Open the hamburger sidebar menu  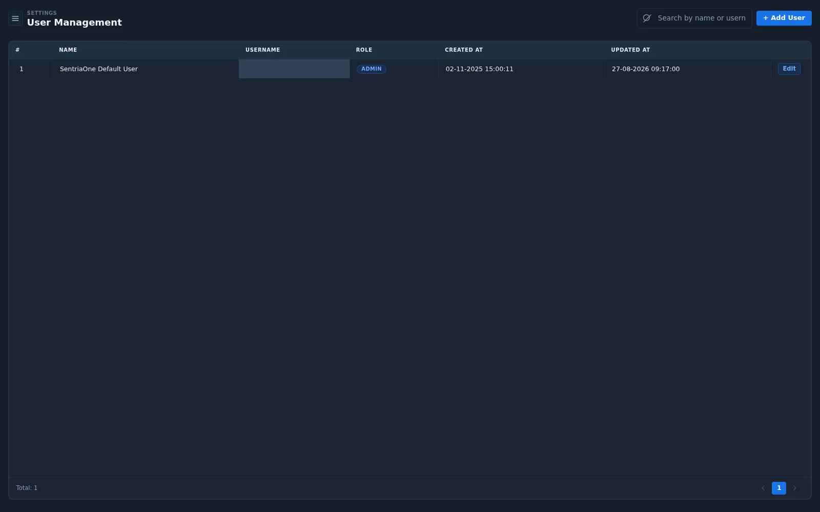15,18
